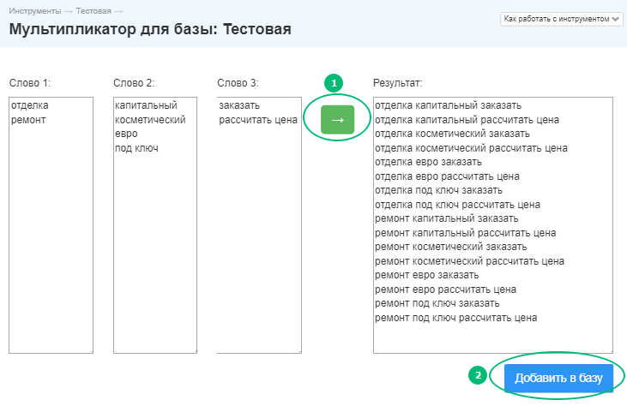This screenshot has width=627, height=406.
Task: Click result line отделка капитальный рассчитать цена
Action: [467, 120]
